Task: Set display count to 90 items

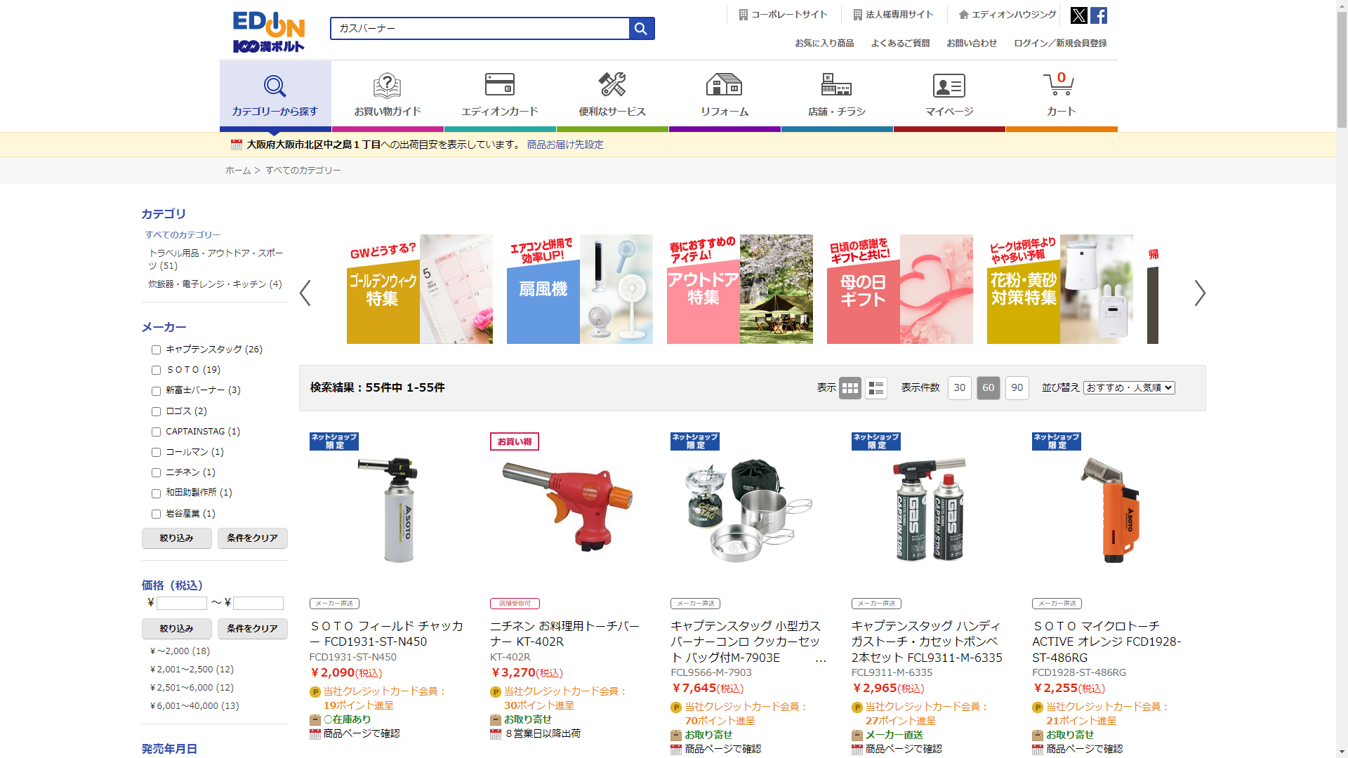Action: pyautogui.click(x=1017, y=388)
